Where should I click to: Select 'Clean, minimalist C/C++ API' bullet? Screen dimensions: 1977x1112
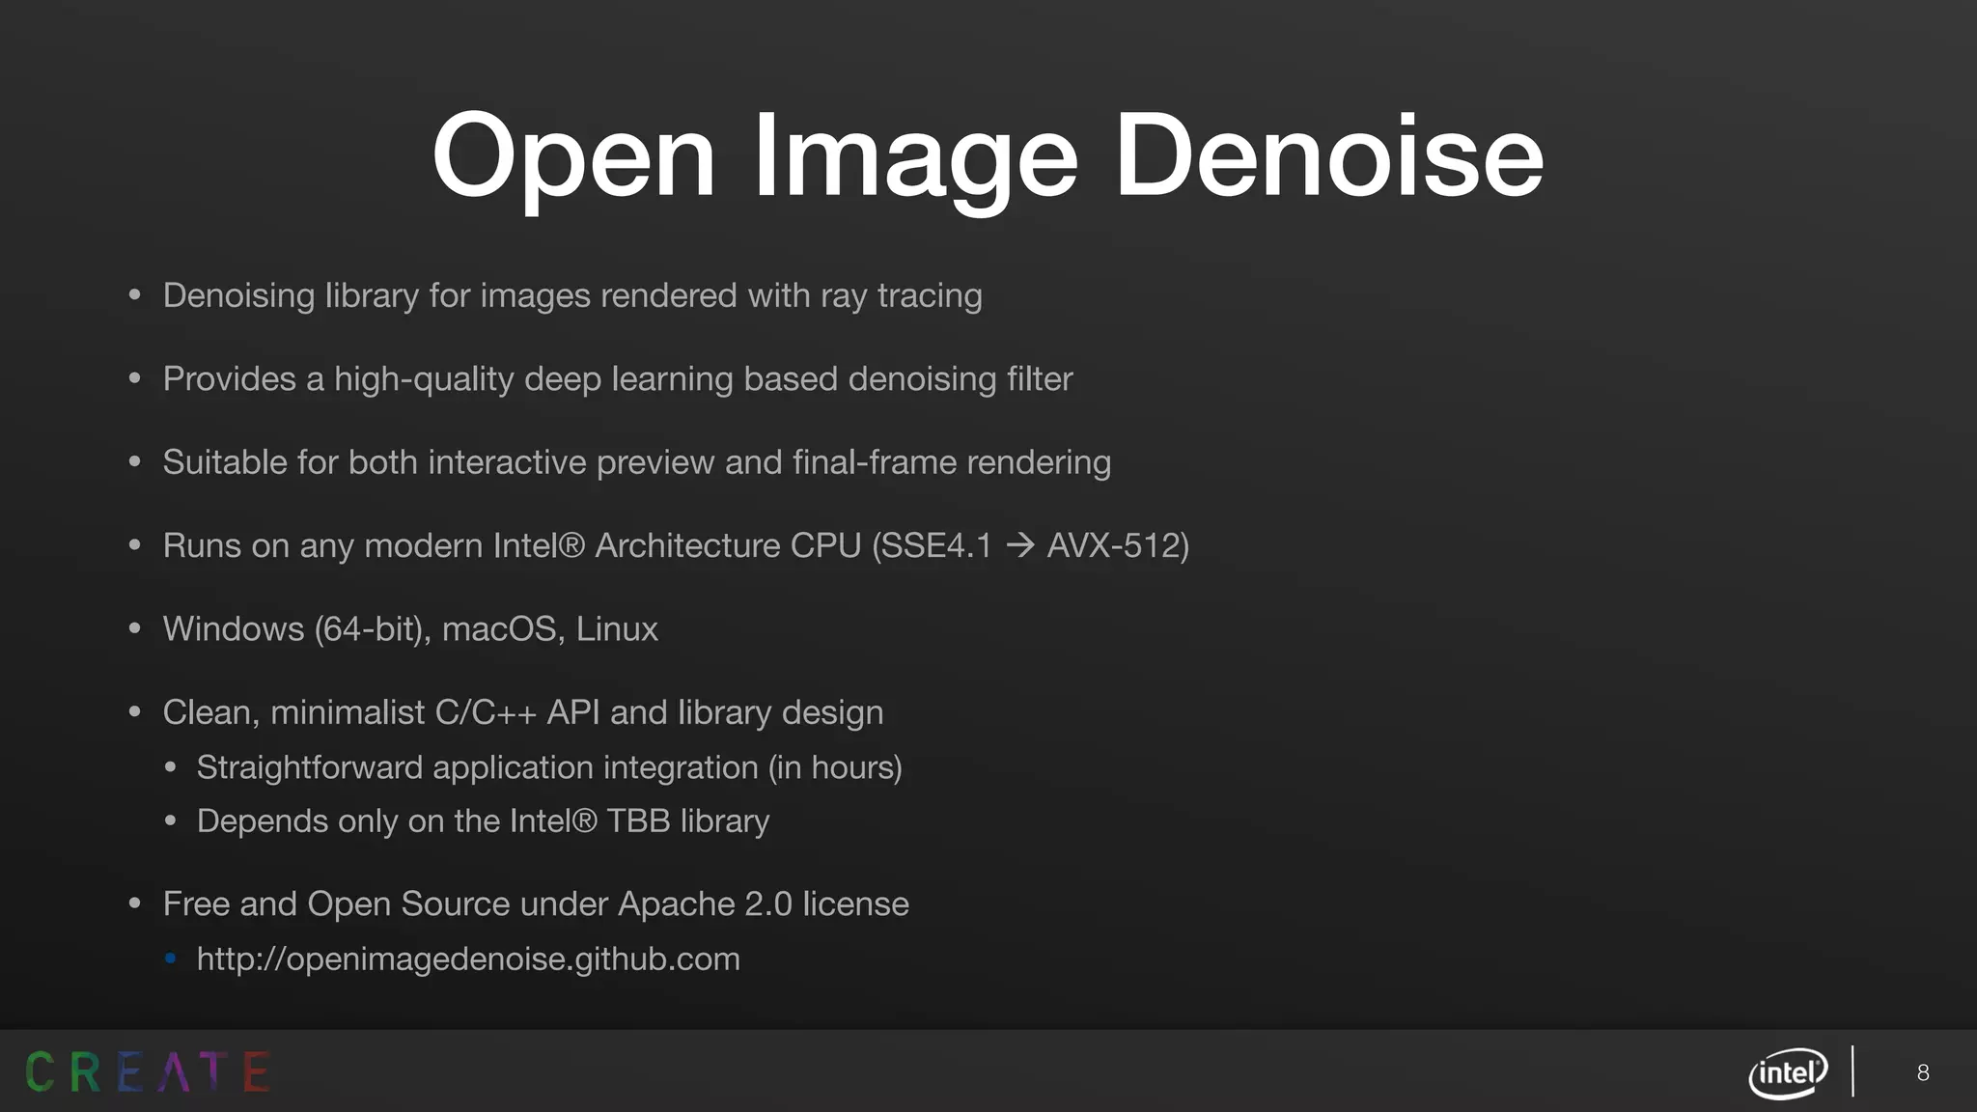click(523, 712)
